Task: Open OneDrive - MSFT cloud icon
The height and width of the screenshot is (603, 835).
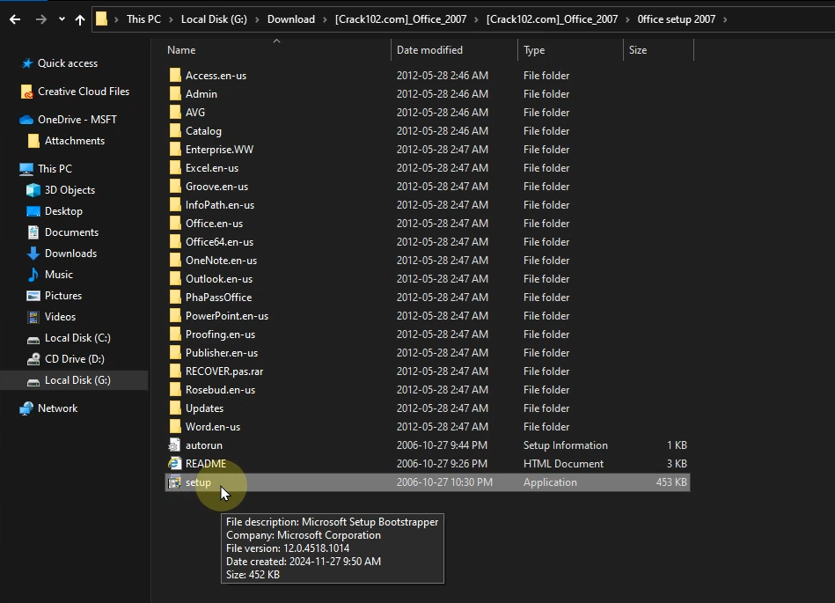Action: pyautogui.click(x=26, y=120)
